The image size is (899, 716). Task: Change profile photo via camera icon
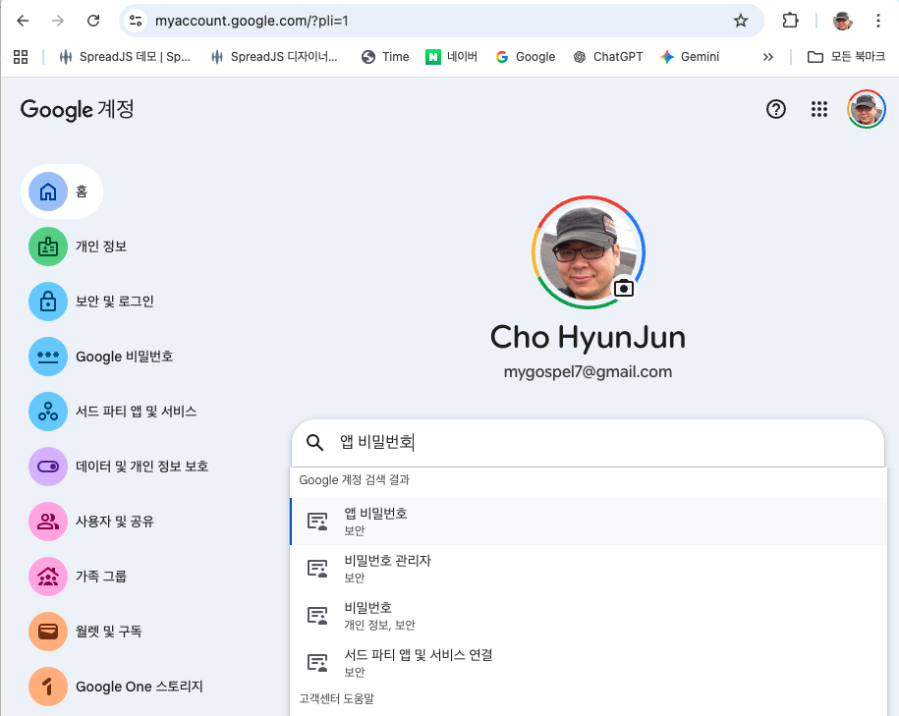tap(624, 288)
